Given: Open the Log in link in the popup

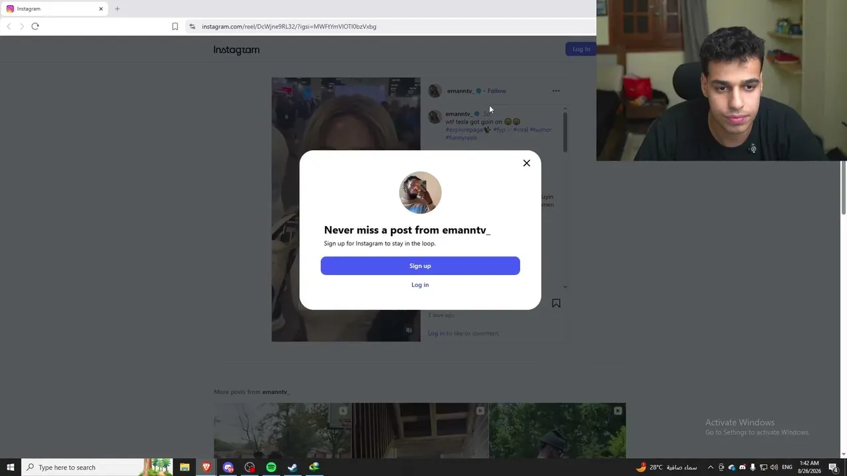Looking at the screenshot, I should click(x=420, y=285).
